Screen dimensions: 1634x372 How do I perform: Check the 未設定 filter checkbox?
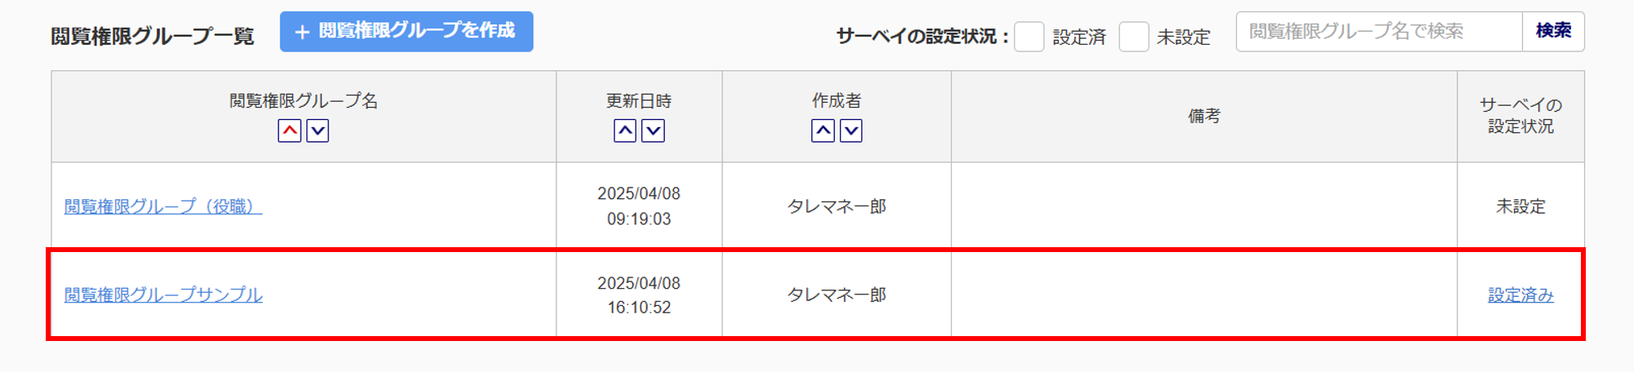1133,37
